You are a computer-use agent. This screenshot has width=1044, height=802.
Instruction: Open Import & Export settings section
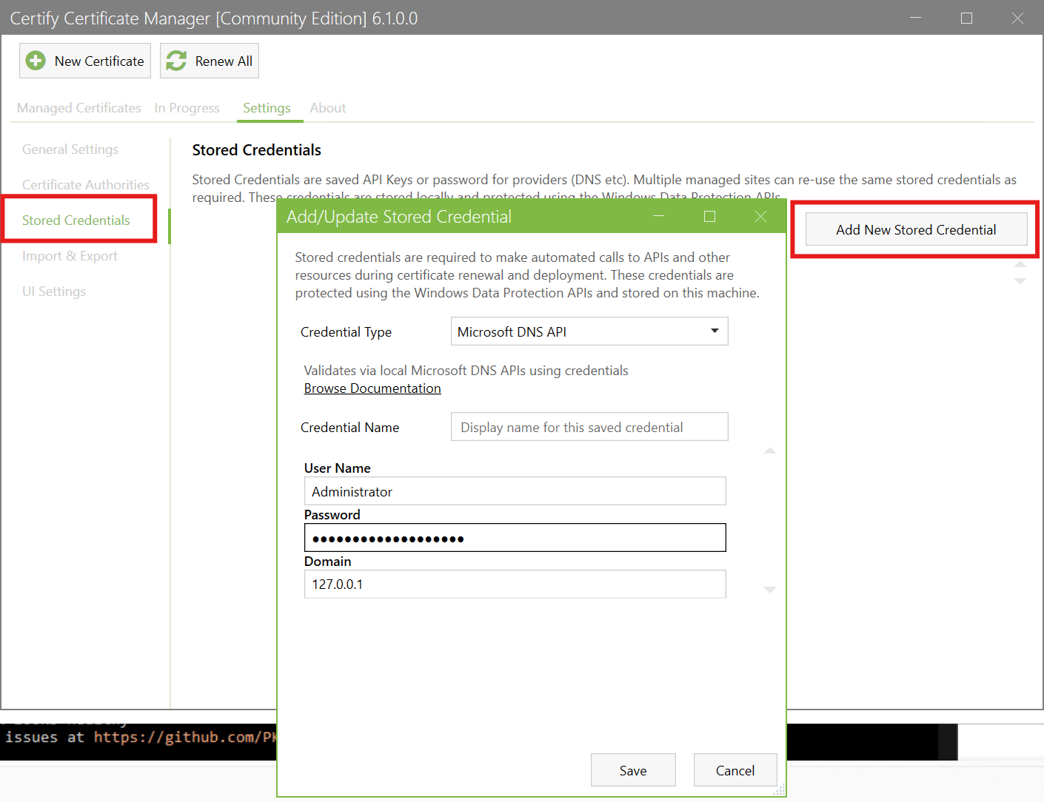[x=70, y=256]
